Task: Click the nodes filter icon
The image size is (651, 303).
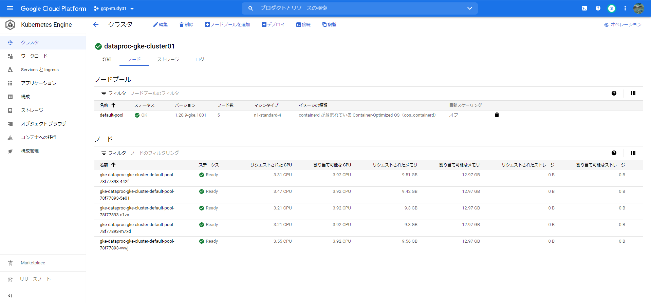Action: (104, 153)
